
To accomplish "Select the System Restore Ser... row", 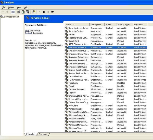I will 106,73.
